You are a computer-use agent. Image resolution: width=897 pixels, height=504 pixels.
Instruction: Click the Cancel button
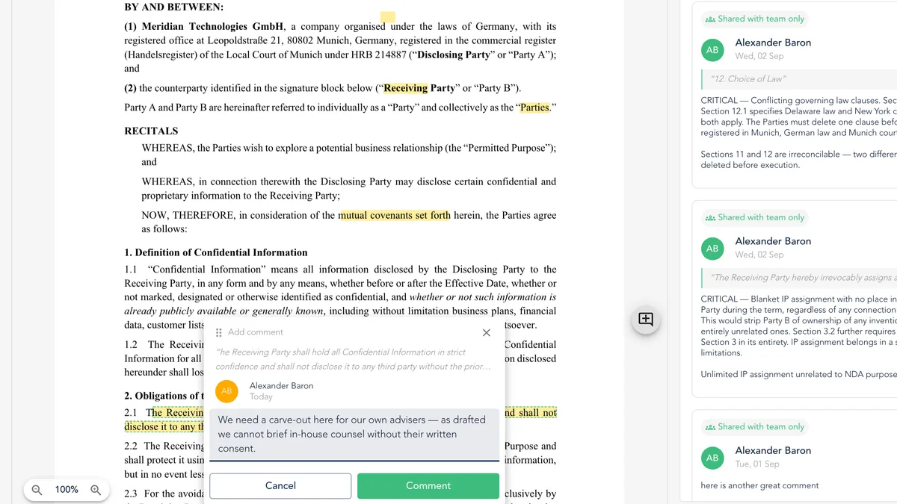click(280, 485)
